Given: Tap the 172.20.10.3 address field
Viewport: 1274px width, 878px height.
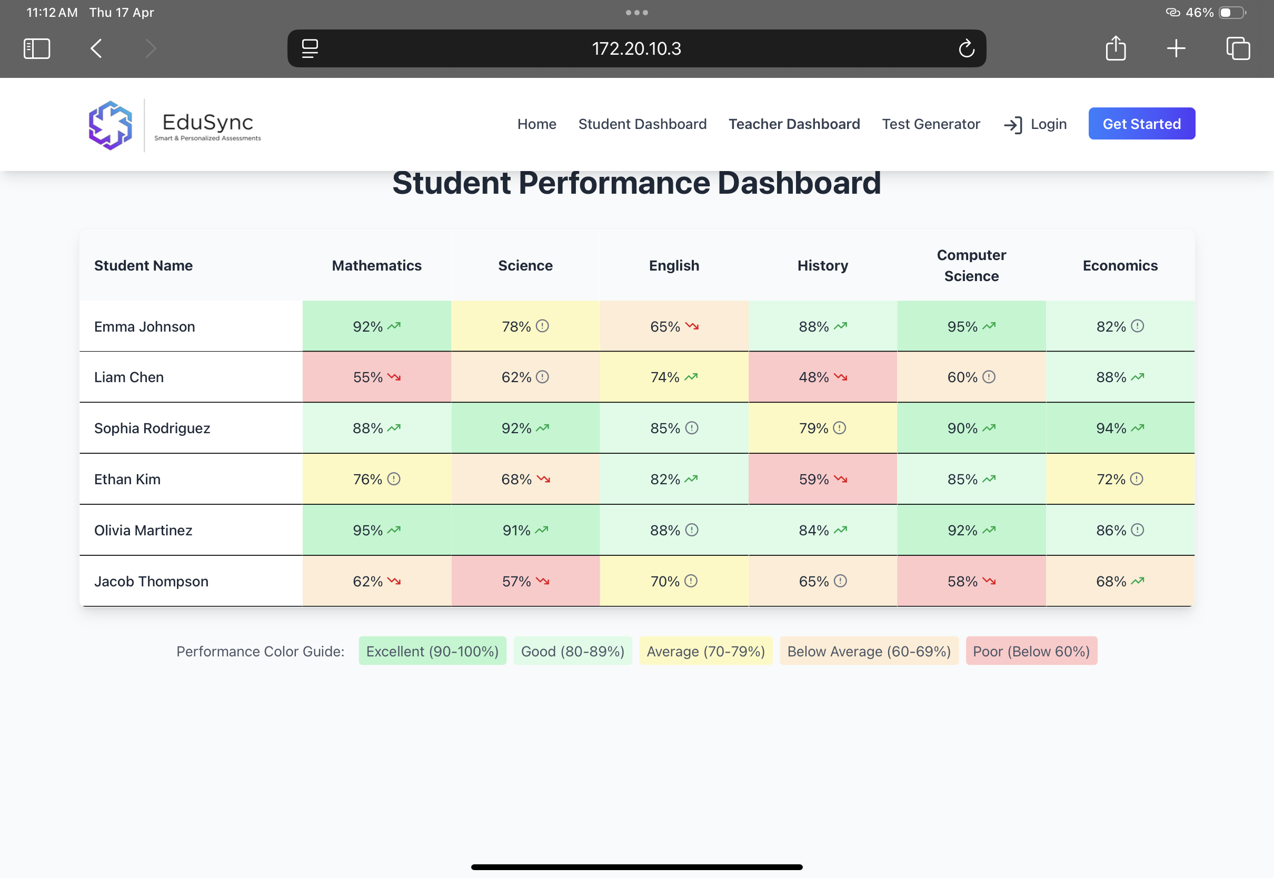Looking at the screenshot, I should 636,48.
